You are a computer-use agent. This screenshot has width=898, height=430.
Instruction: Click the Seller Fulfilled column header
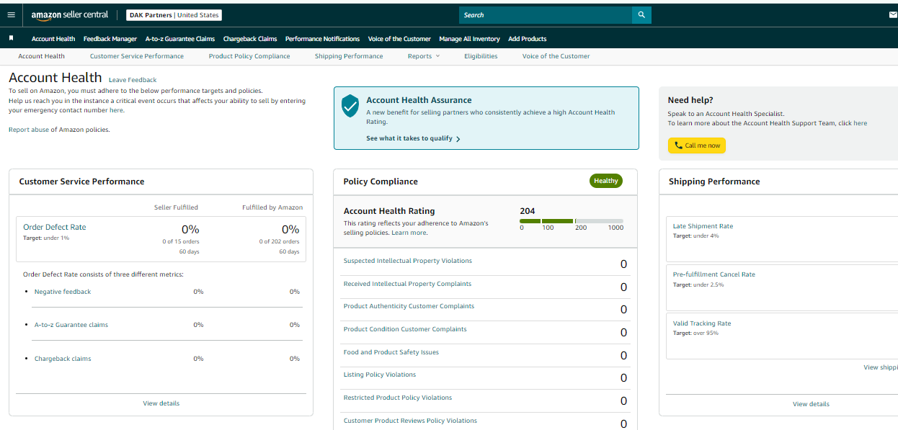pos(176,207)
